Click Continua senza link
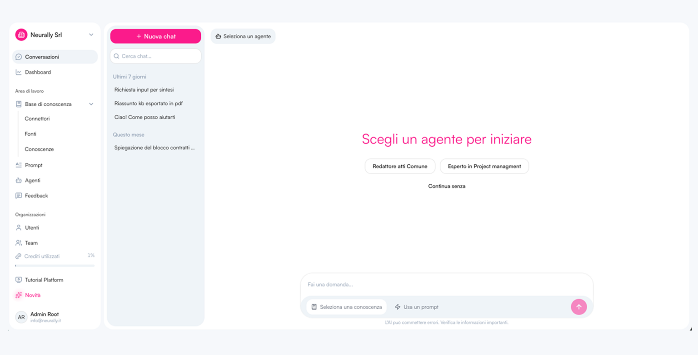This screenshot has width=698, height=355. point(447,186)
